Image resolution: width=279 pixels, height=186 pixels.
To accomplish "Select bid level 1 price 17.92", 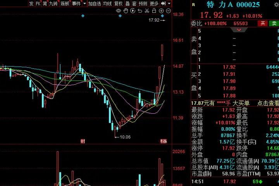I will pos(229,67).
